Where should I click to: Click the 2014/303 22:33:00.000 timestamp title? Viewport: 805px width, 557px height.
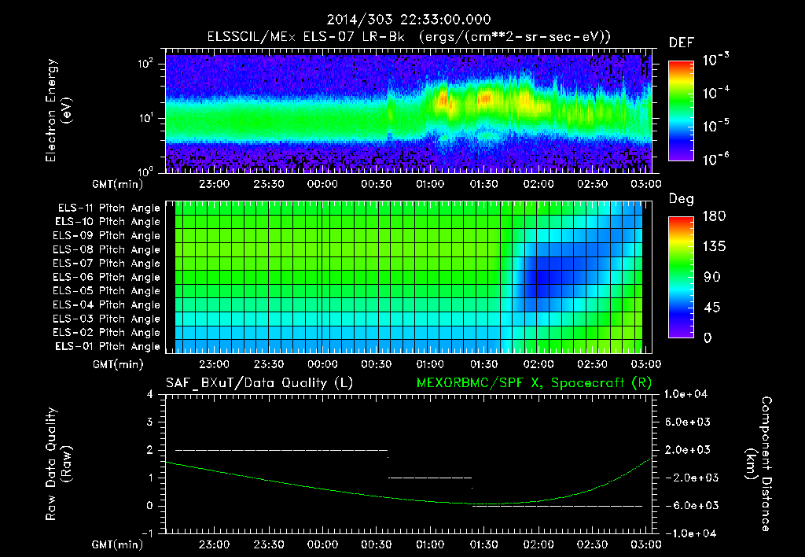tap(409, 20)
